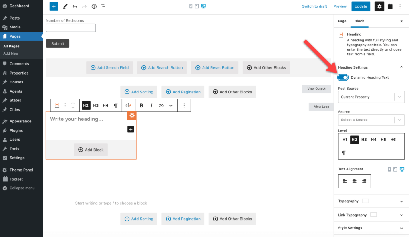Select H3 in the block toolbar
The height and width of the screenshot is (237, 409).
pos(96,105)
